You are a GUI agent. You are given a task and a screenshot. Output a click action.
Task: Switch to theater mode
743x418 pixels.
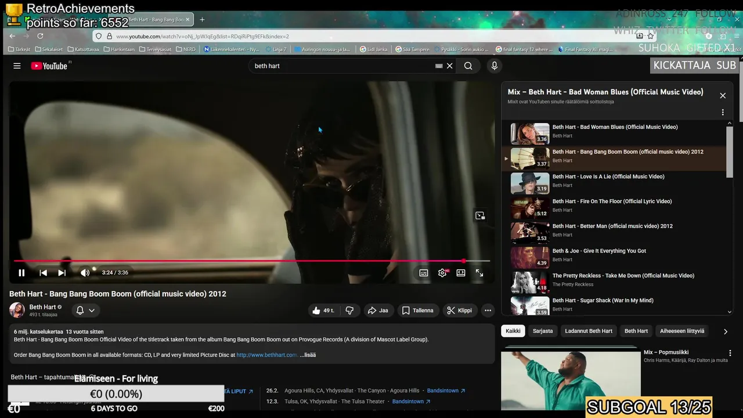[461, 273]
